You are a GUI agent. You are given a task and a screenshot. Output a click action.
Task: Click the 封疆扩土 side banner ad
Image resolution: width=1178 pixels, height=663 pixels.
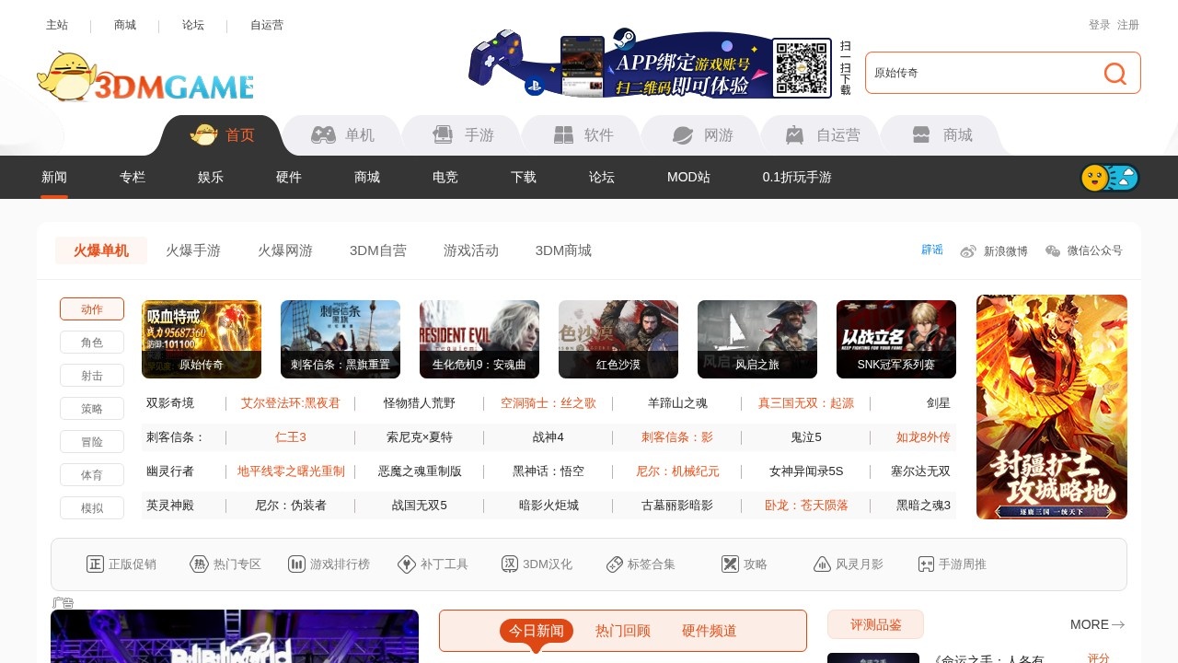[1052, 407]
